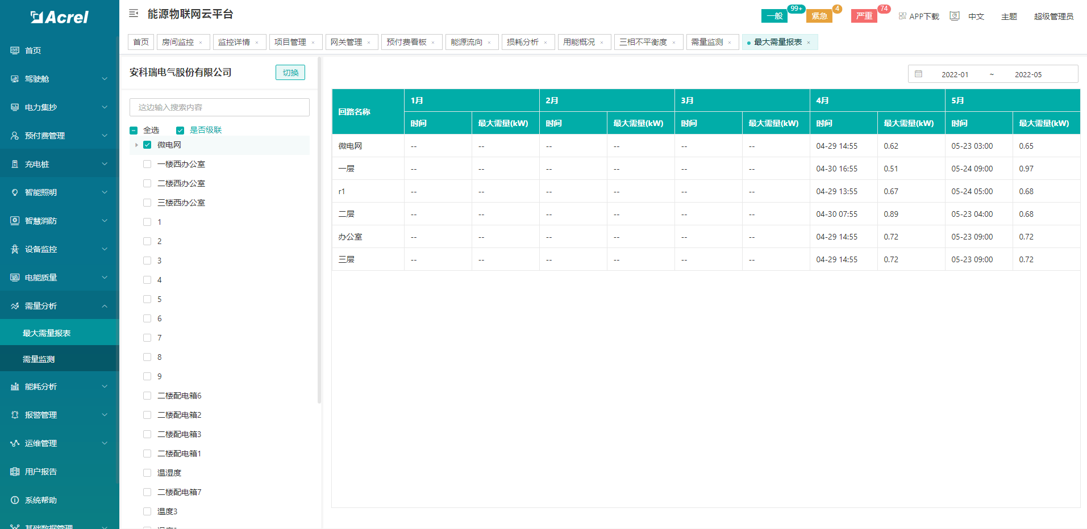This screenshot has width=1087, height=529.
Task: Click the APP下载 QR code icon
Action: tap(902, 16)
